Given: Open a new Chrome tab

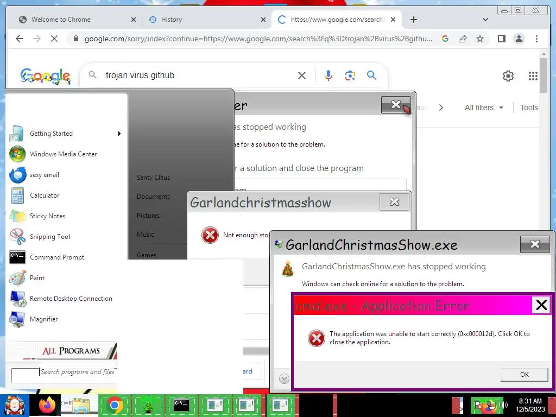Looking at the screenshot, I should coord(413,20).
